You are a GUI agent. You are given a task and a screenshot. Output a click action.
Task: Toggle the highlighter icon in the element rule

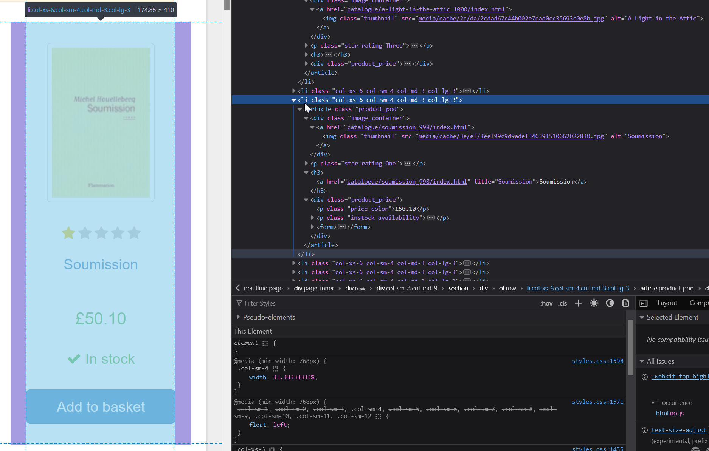[x=265, y=343]
